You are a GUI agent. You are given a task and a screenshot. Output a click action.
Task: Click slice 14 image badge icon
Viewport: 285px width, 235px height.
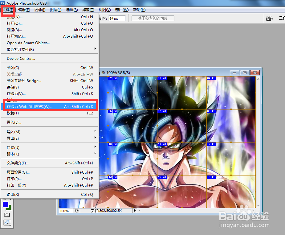115,177
